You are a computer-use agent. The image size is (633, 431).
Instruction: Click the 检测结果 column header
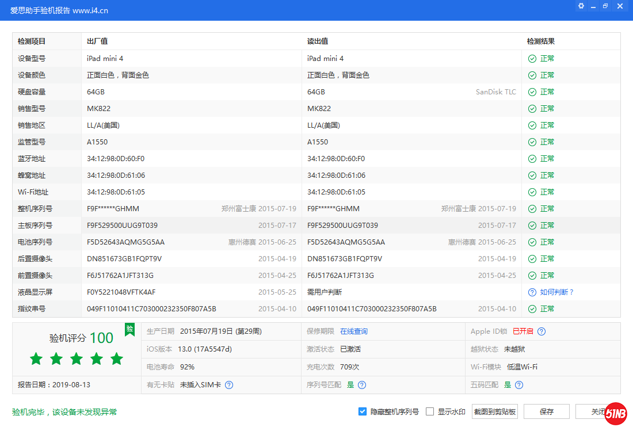pyautogui.click(x=540, y=41)
